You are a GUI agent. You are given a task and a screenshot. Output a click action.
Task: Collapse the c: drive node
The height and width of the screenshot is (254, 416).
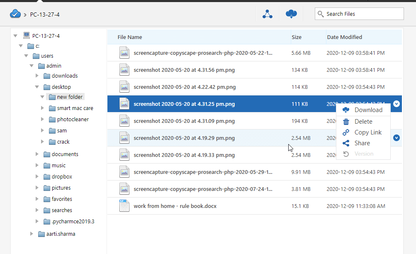click(x=21, y=46)
